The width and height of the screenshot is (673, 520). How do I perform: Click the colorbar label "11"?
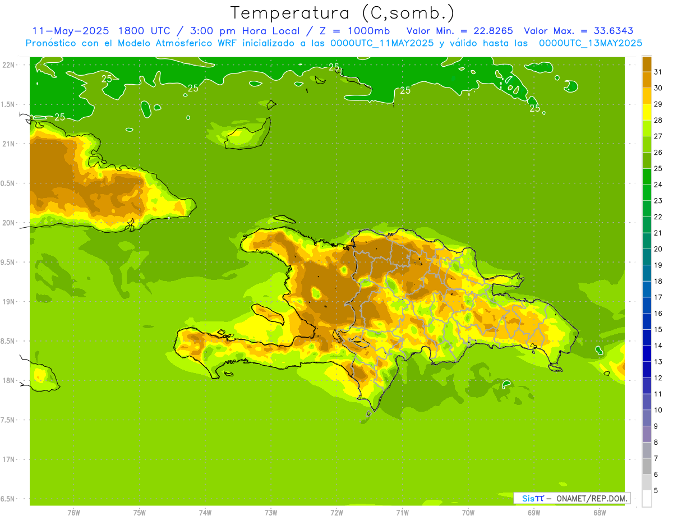659,394
